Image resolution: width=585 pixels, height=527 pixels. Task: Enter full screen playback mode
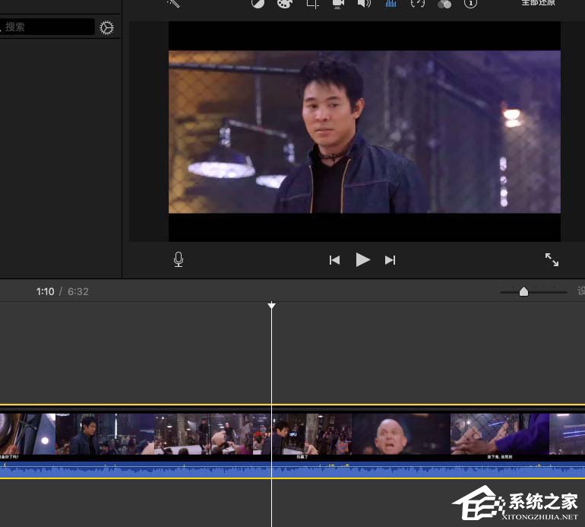(552, 259)
